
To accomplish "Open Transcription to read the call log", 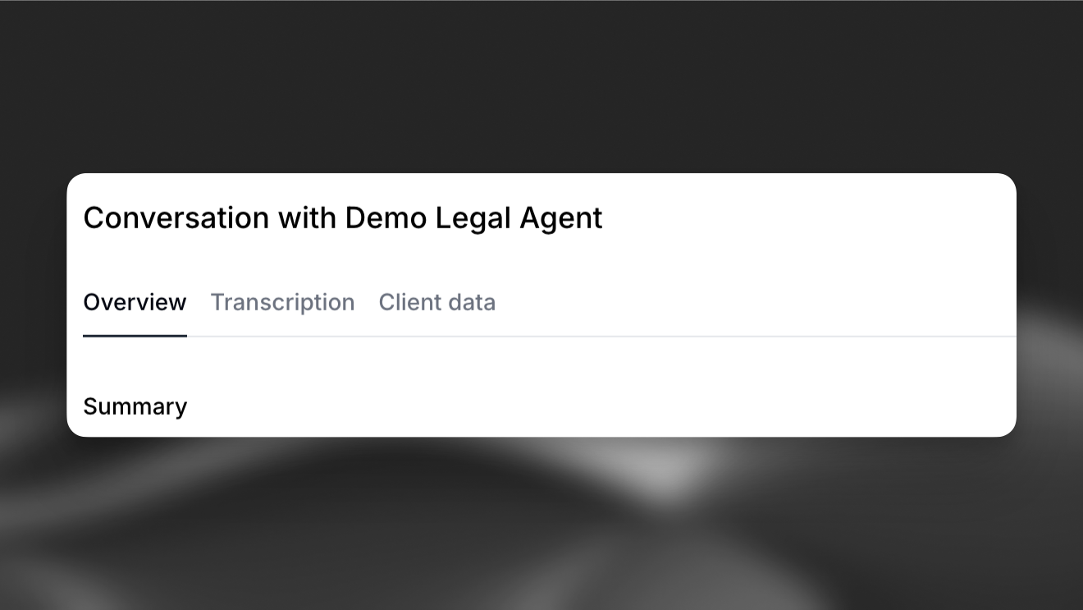I will click(x=282, y=302).
